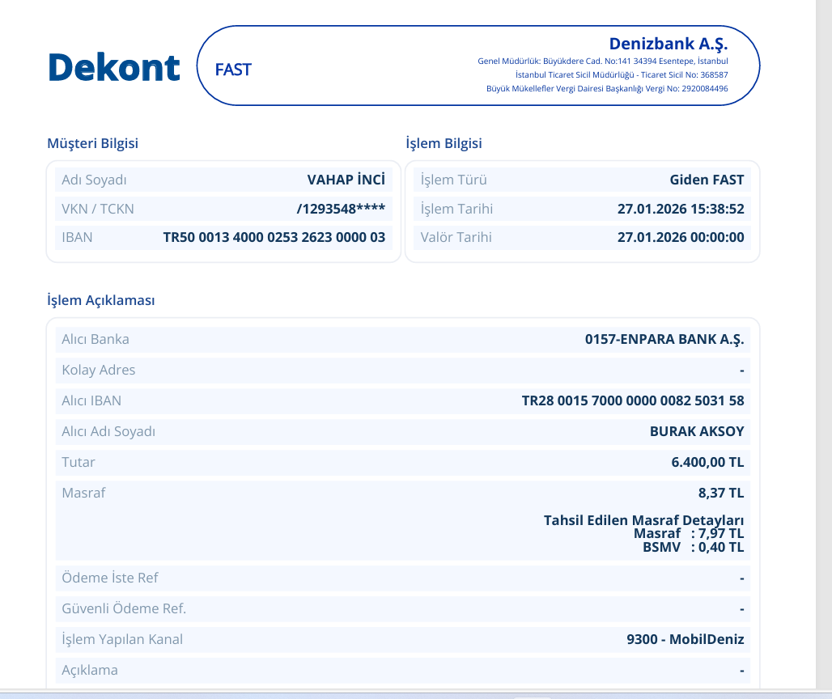This screenshot has height=699, width=832.
Task: Select the fee total 8,37 TL
Action: [x=720, y=493]
